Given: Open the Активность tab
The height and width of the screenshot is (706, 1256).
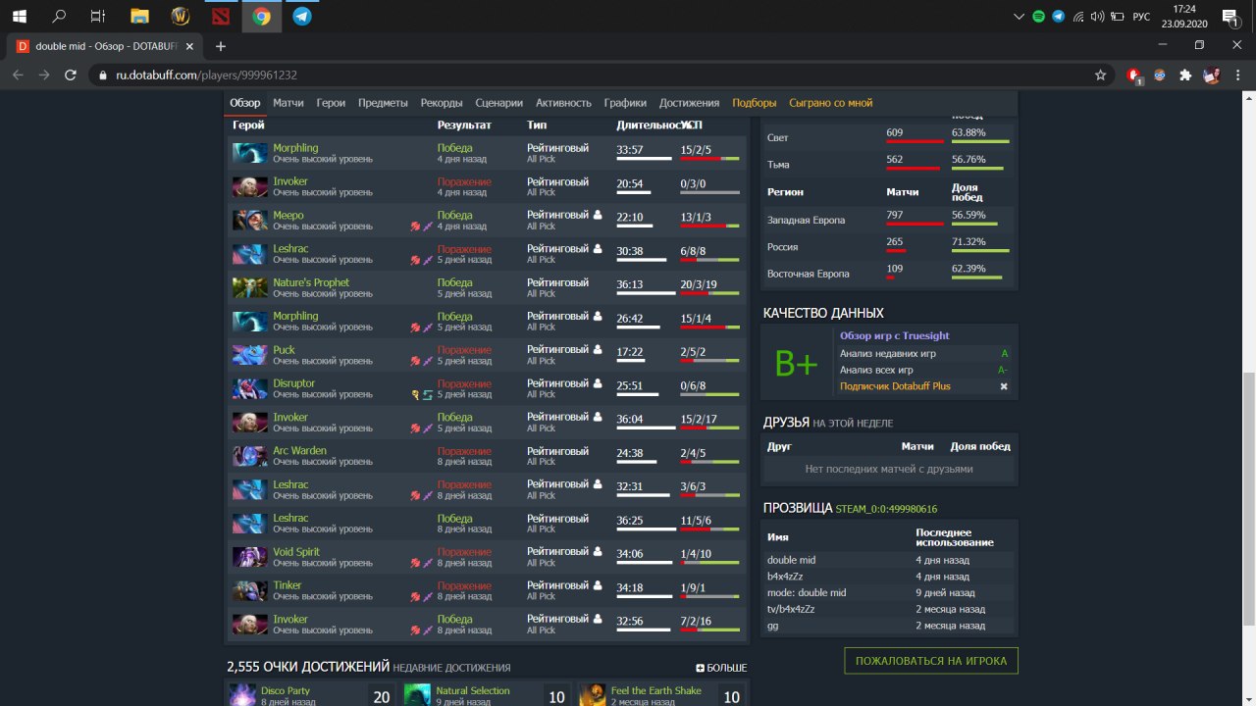Looking at the screenshot, I should (563, 103).
